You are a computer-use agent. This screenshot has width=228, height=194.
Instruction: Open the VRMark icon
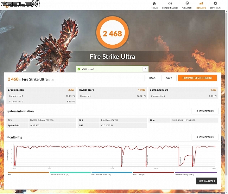tap(187, 3)
